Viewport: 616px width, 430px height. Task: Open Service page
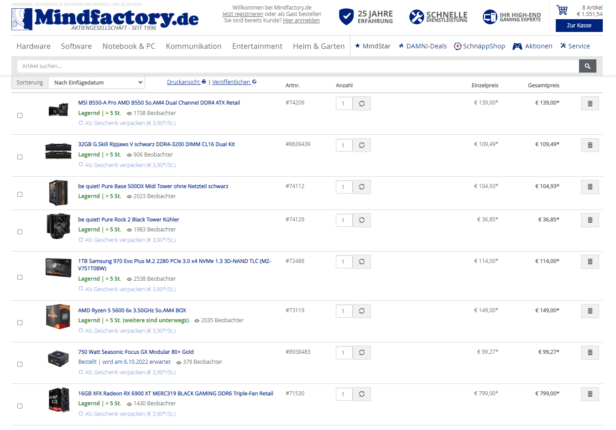tap(575, 46)
